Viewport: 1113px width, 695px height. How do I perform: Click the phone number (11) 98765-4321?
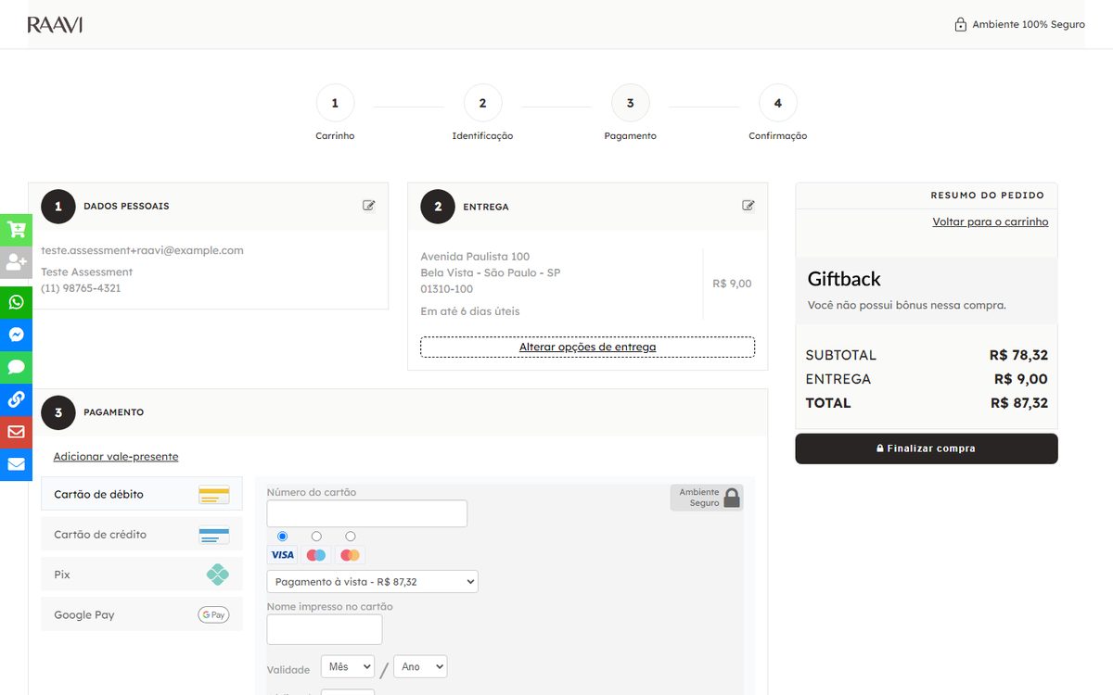(81, 288)
